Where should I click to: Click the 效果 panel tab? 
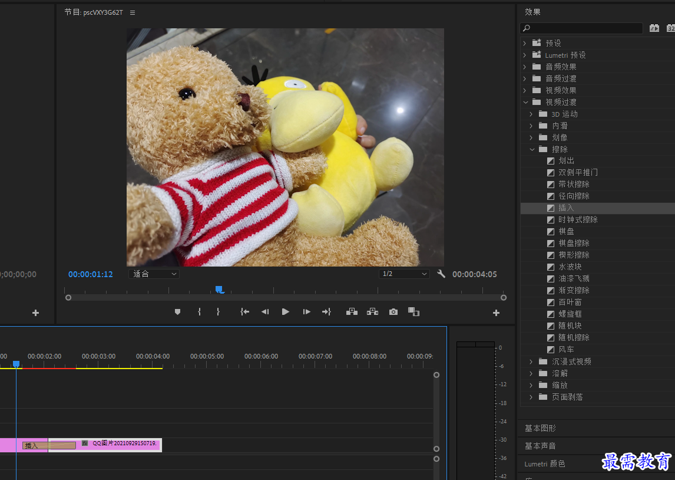pos(532,12)
